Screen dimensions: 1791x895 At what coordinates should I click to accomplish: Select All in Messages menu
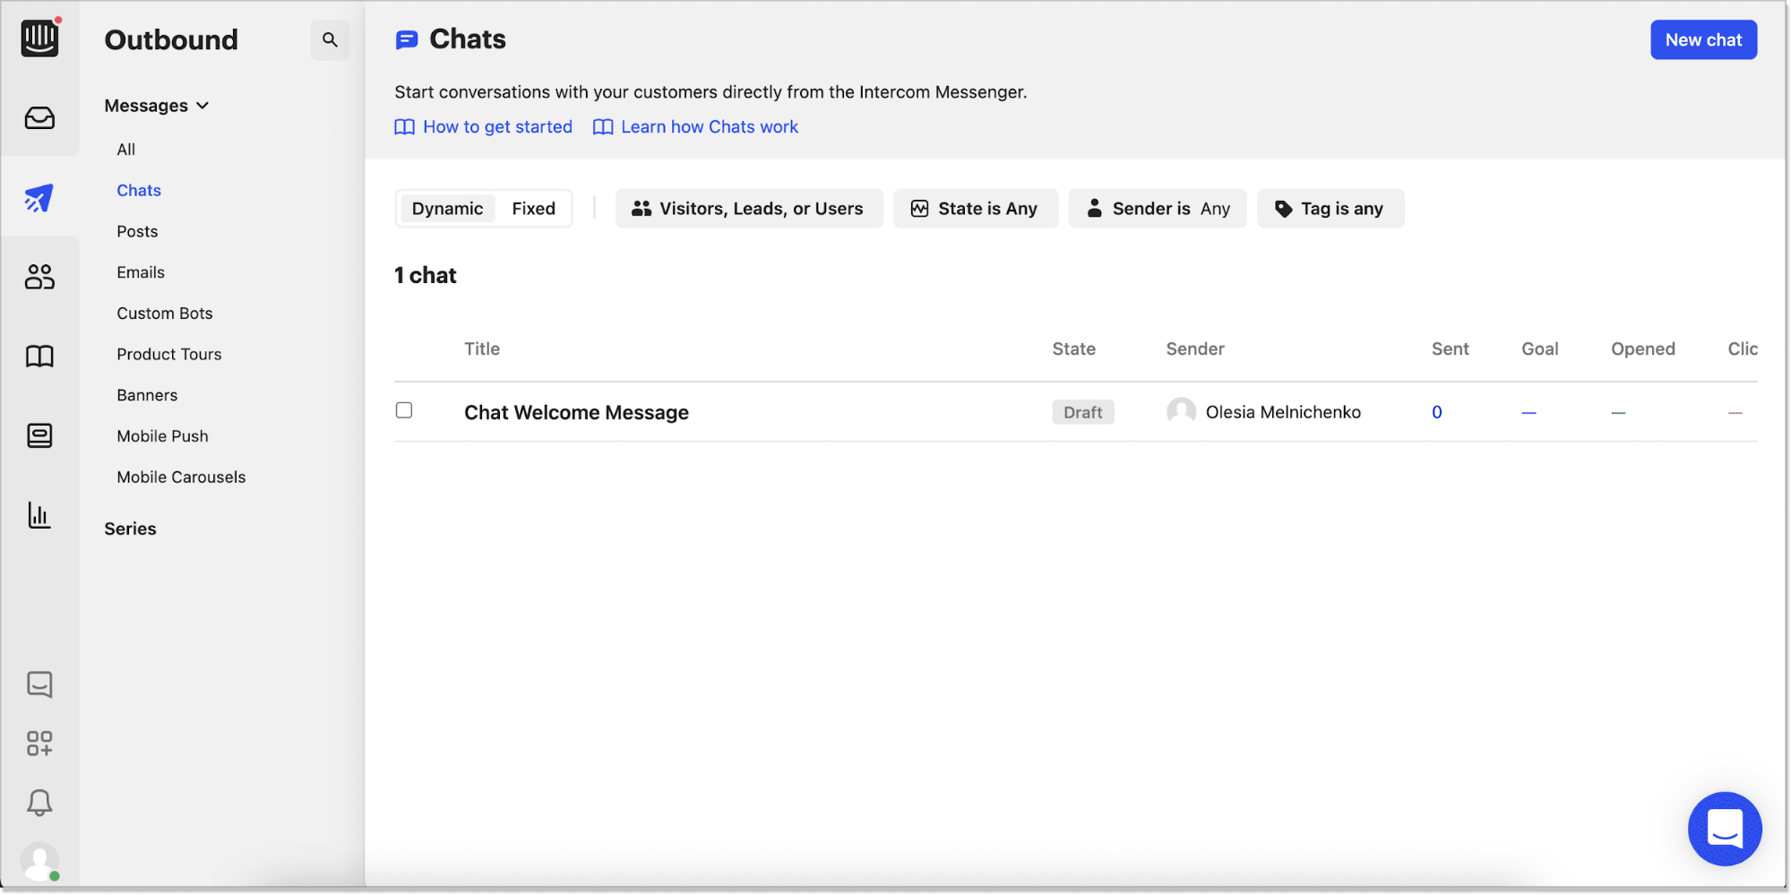point(126,150)
